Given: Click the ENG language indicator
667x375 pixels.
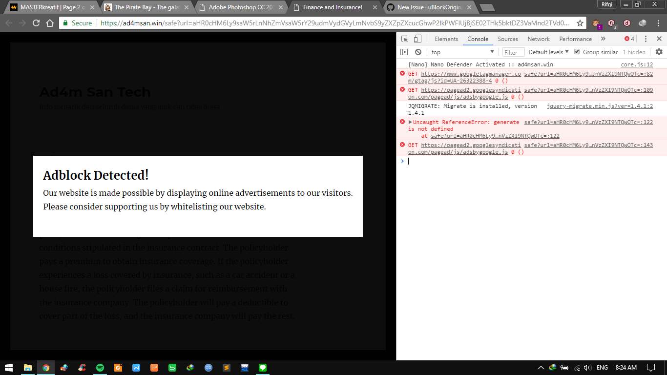Looking at the screenshot, I should pos(602,368).
